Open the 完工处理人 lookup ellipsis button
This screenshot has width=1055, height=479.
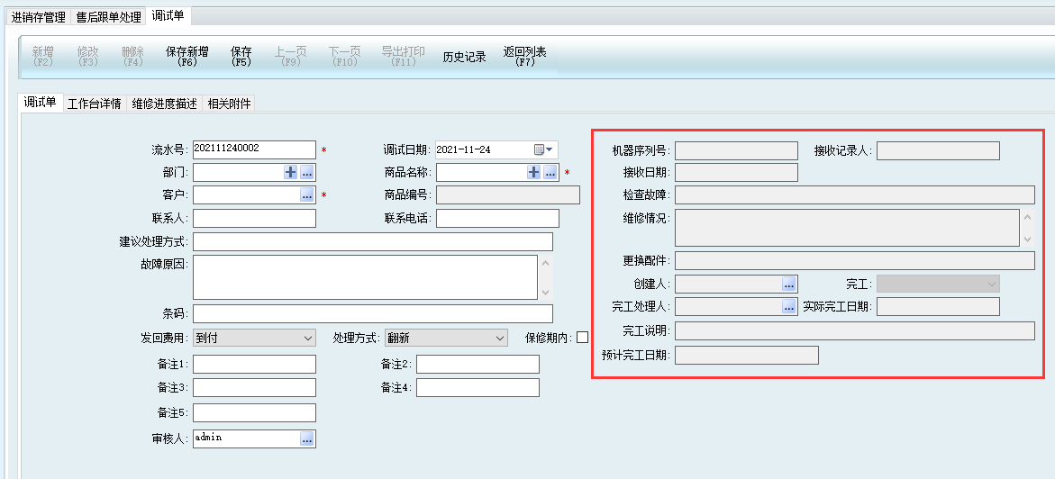[x=789, y=307]
